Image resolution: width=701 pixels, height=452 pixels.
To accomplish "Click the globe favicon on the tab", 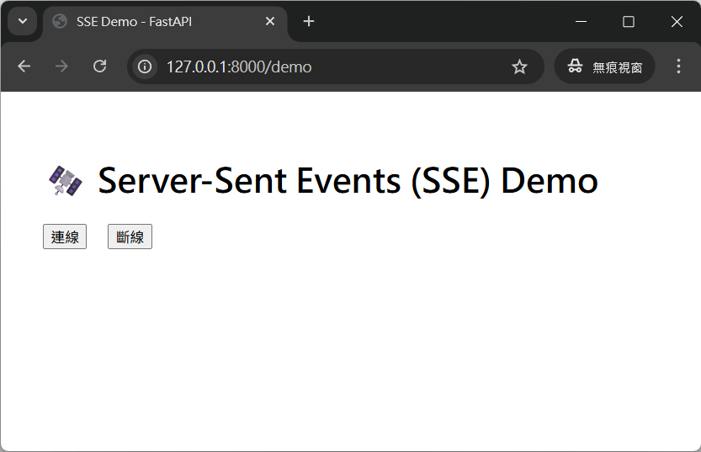I will [60, 22].
